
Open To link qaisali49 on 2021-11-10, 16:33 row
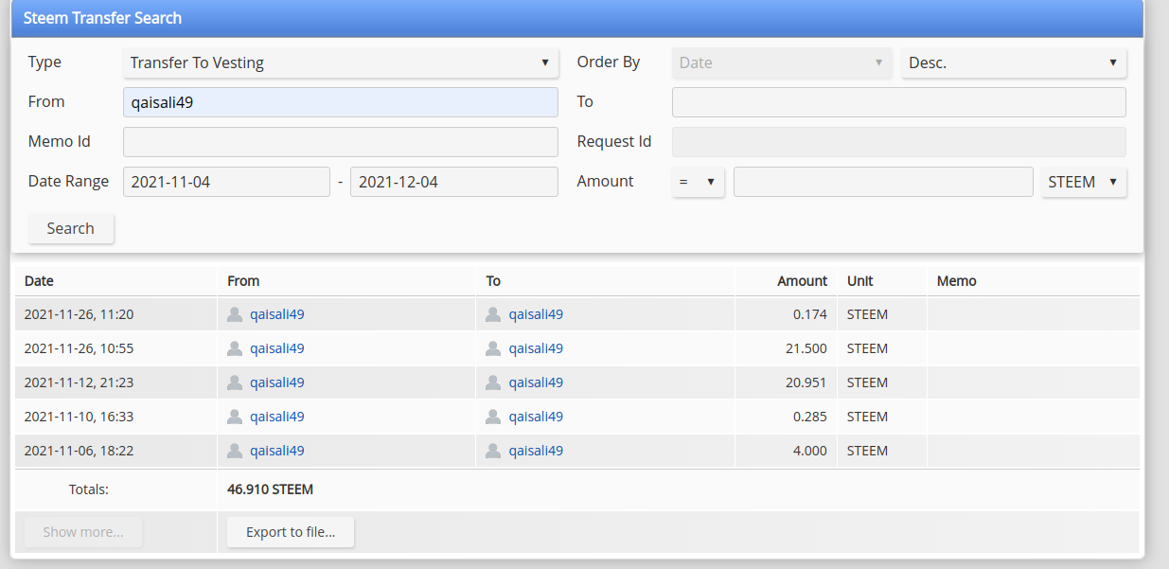(x=536, y=417)
